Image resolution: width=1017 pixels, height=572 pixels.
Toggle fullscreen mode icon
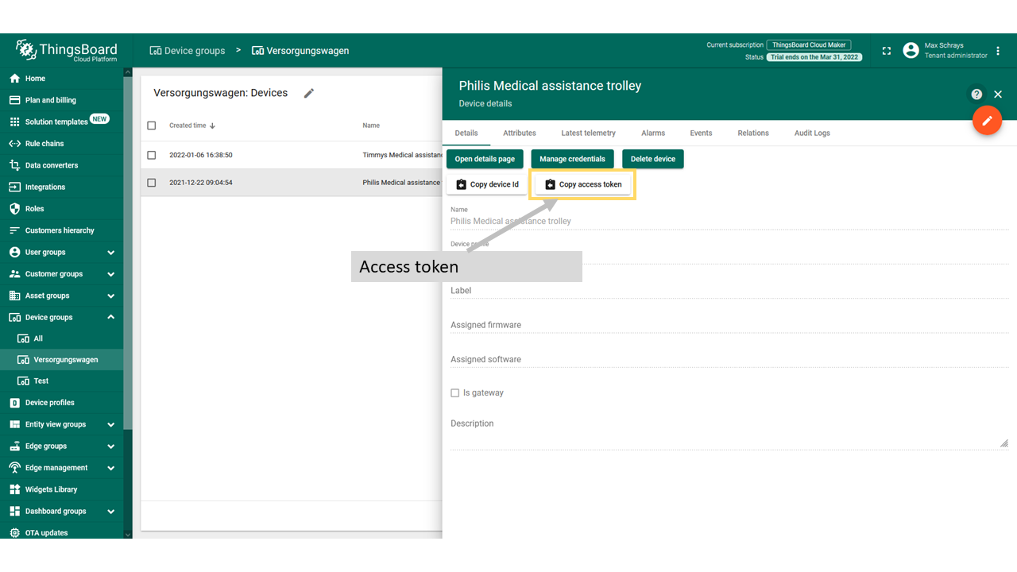tap(887, 51)
